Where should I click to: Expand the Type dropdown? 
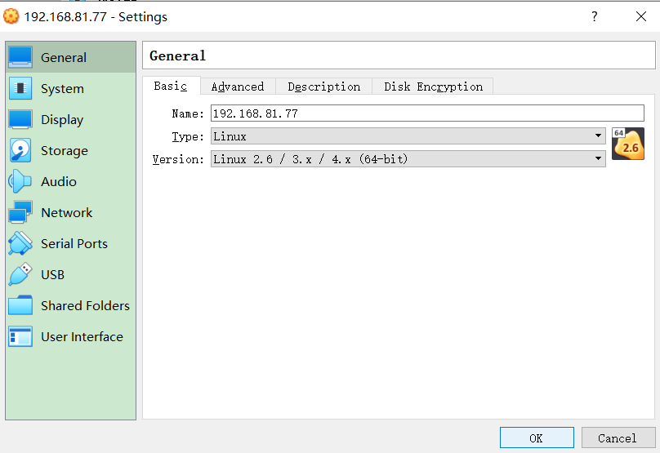click(408, 136)
